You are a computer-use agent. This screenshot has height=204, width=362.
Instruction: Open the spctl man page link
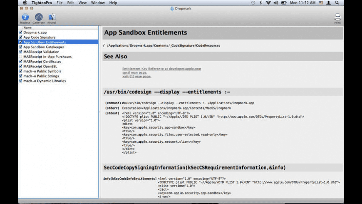(x=135, y=72)
